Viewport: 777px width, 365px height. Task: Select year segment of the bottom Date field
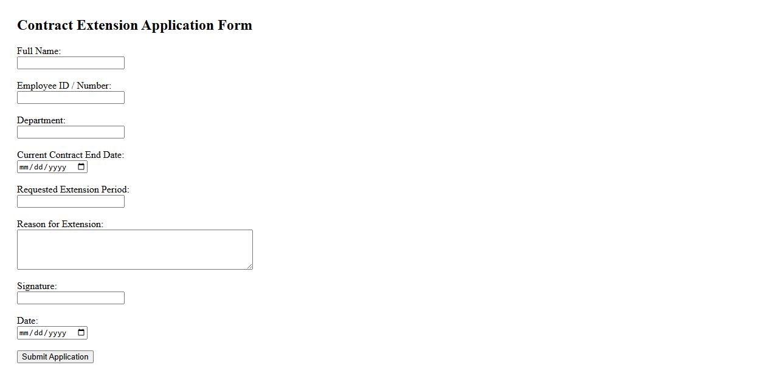click(57, 333)
